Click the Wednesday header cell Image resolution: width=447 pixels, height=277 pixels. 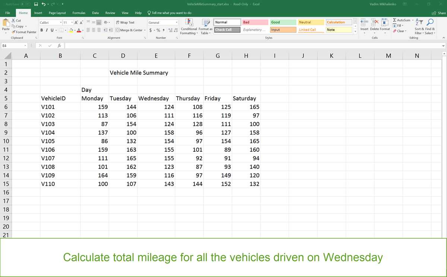coord(156,98)
